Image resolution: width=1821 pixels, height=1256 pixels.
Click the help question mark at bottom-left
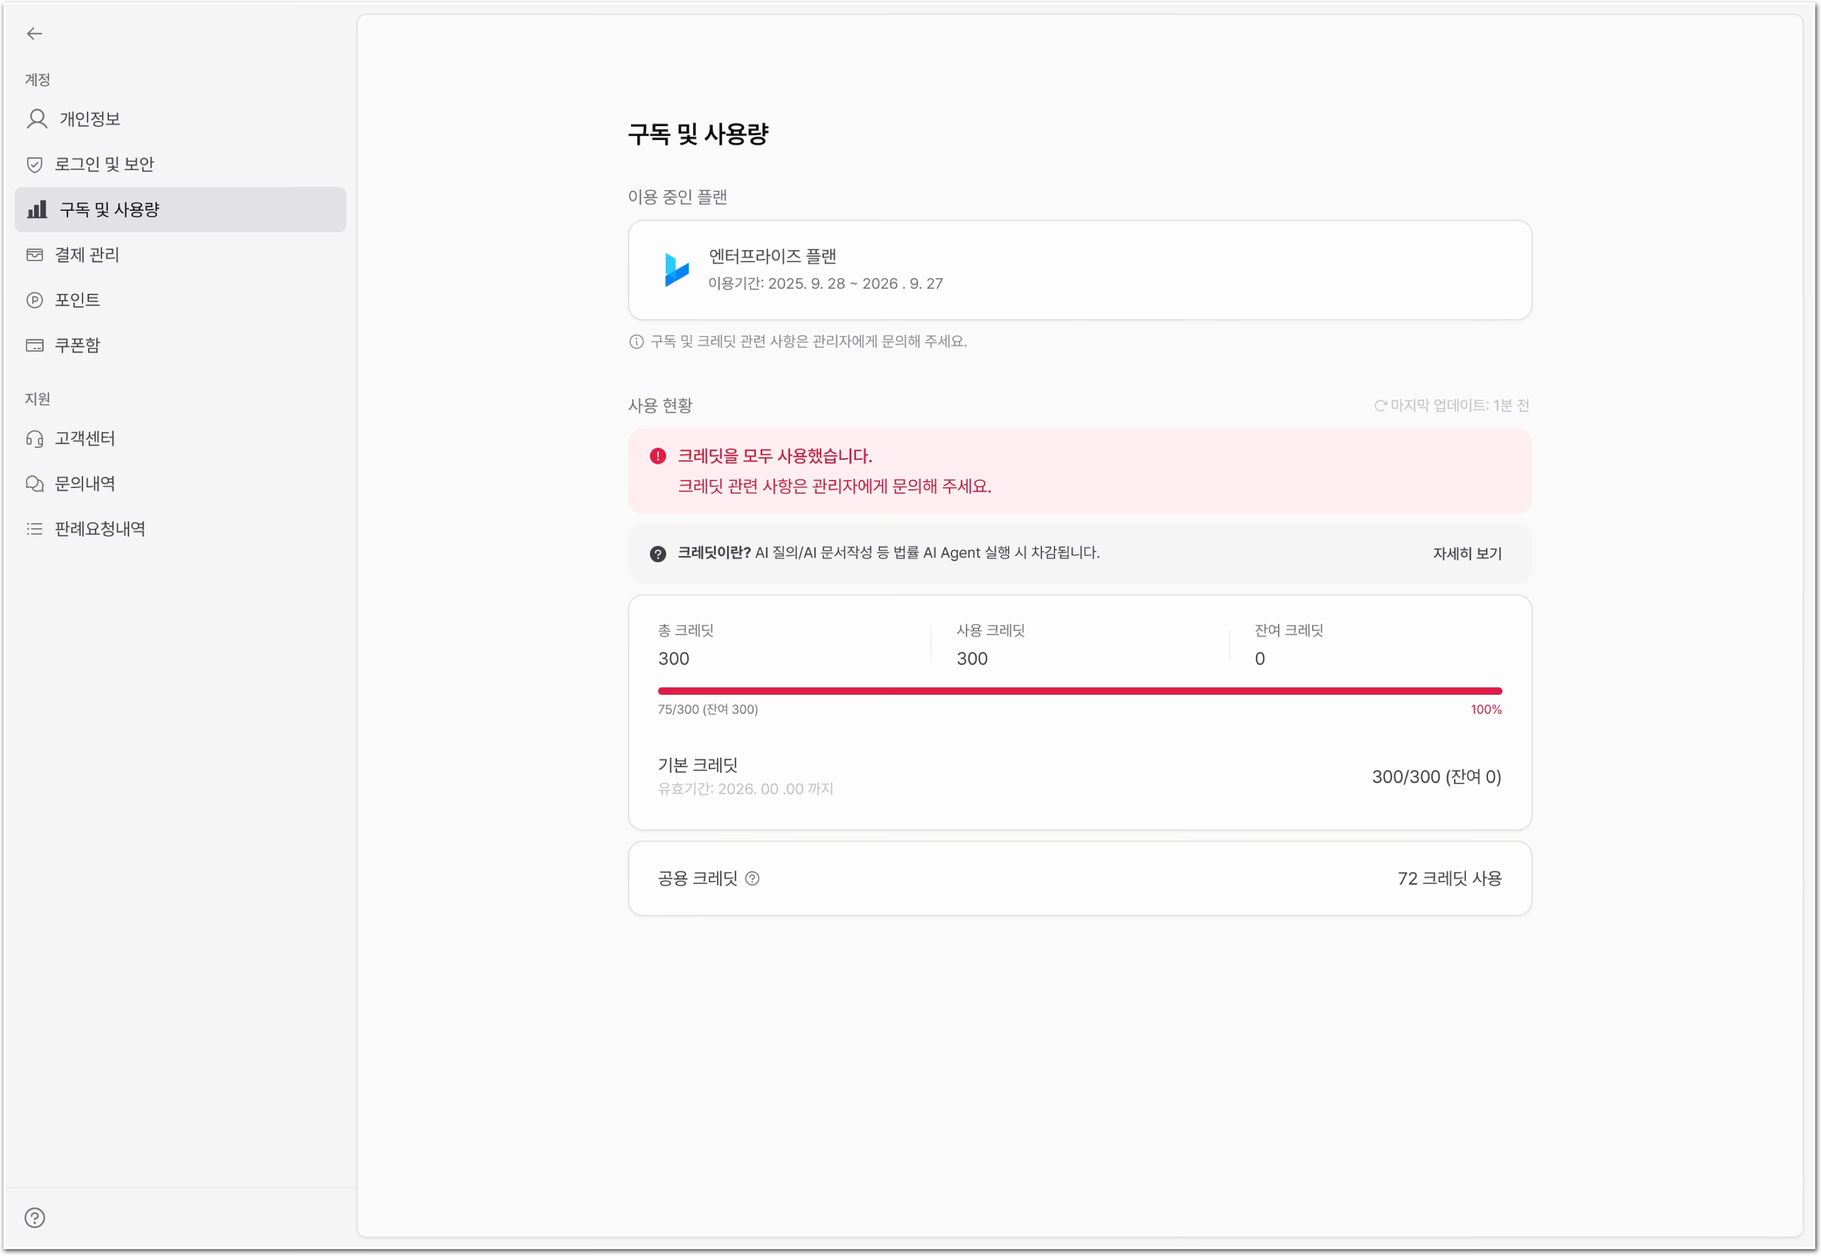click(x=35, y=1217)
